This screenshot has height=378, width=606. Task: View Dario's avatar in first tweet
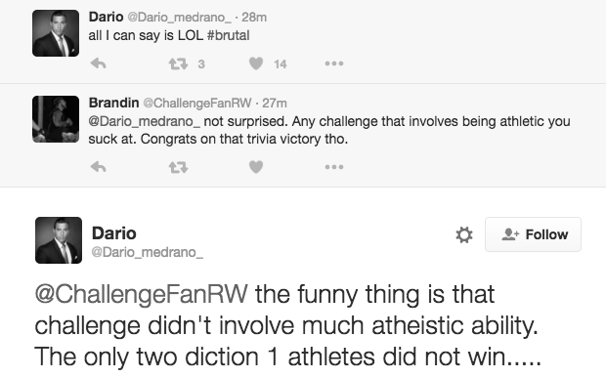pos(56,33)
